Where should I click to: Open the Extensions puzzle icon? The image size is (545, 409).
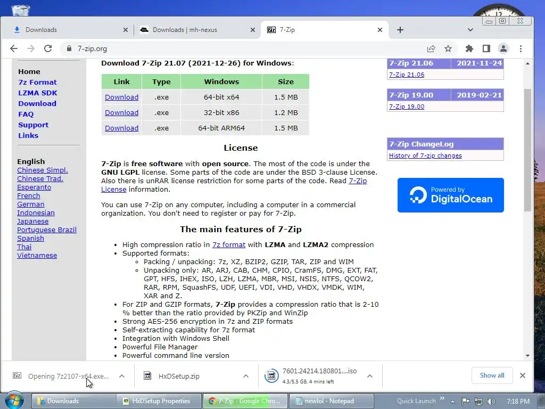(x=469, y=48)
